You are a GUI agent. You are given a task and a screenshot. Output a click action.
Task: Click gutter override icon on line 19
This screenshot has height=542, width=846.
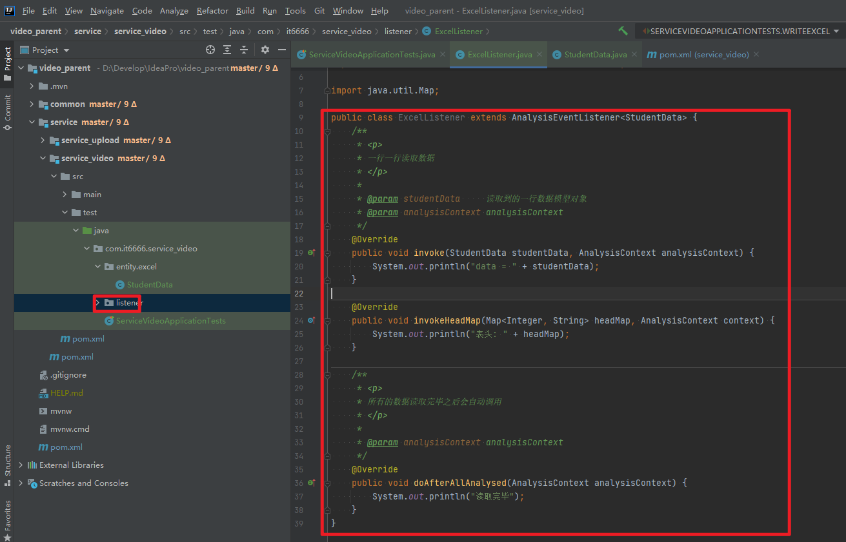pos(311,253)
